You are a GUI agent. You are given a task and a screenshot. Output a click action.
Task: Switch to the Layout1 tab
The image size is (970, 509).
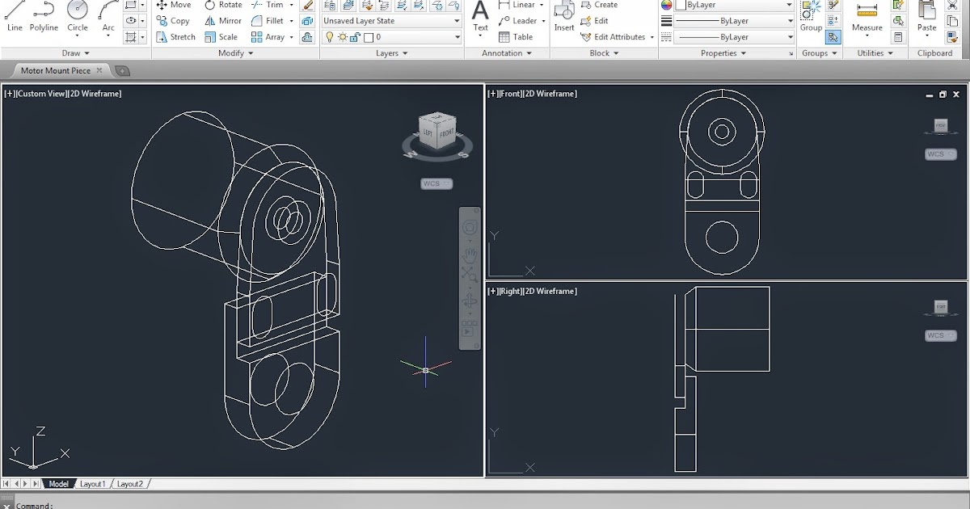[x=93, y=483]
